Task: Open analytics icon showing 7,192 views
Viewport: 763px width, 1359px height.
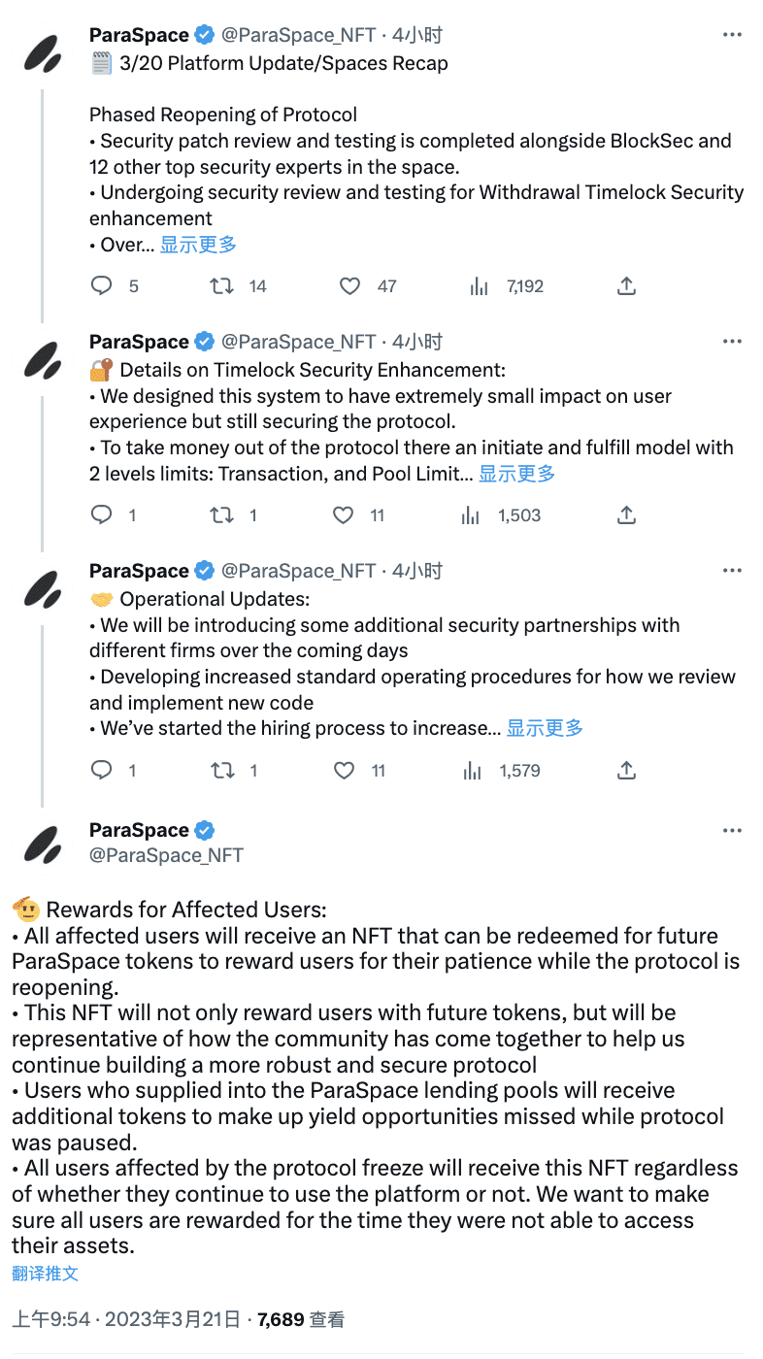Action: [479, 285]
